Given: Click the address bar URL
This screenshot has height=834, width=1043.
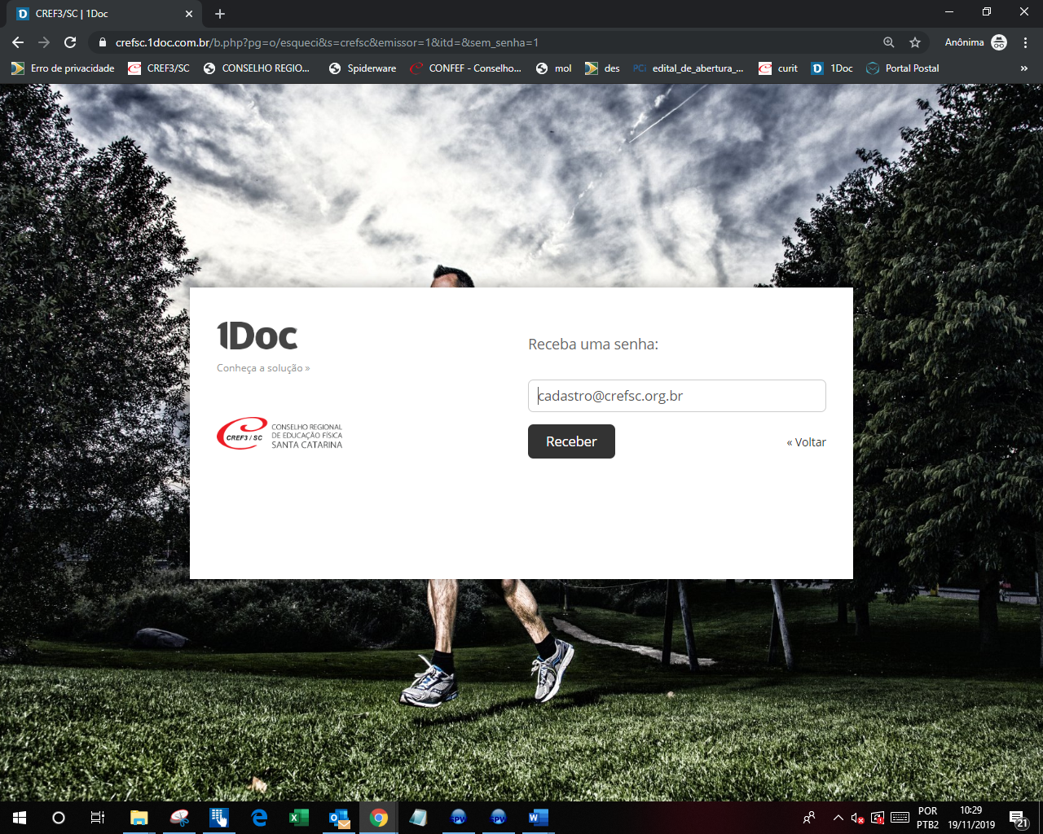Looking at the screenshot, I should pos(326,42).
